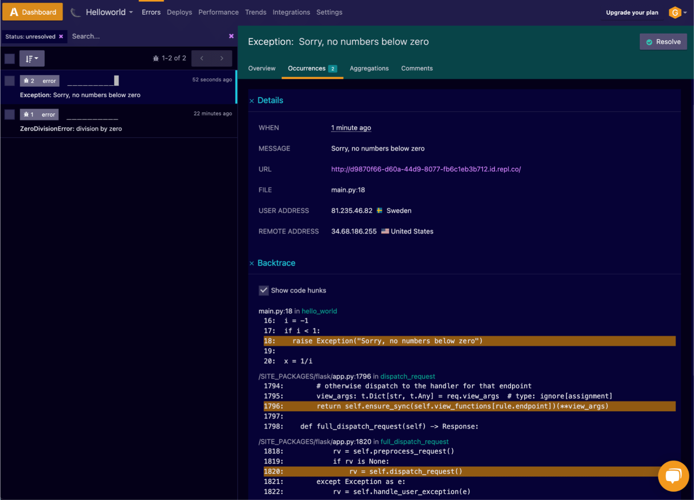
Task: Click the Resolve button
Action: coord(663,42)
